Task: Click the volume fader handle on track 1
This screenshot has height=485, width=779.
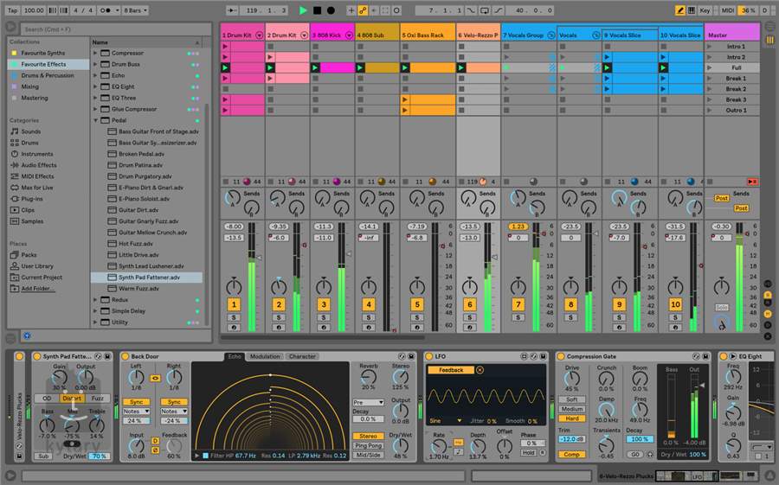Action: [257, 257]
